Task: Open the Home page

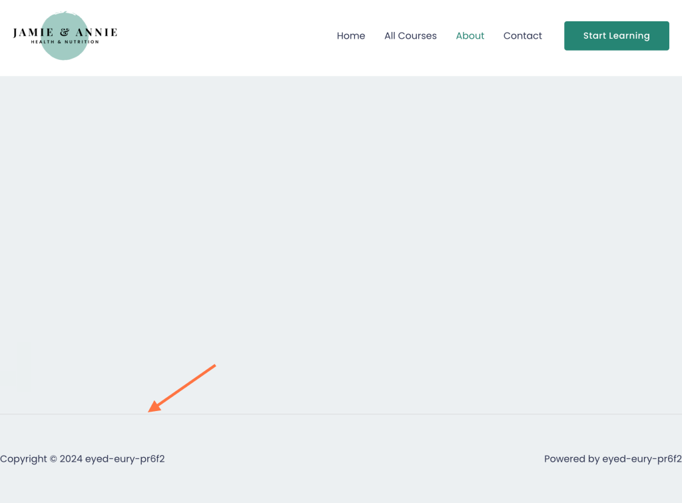Action: coord(350,36)
